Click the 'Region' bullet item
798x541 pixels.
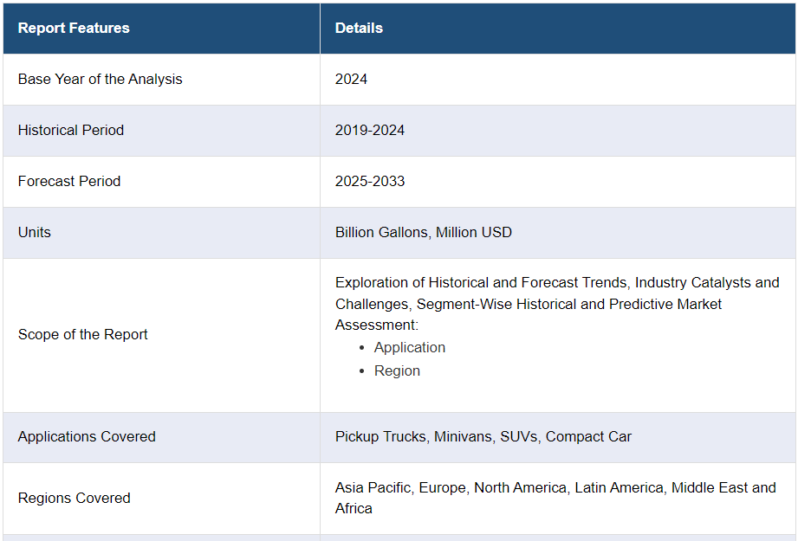pyautogui.click(x=397, y=370)
